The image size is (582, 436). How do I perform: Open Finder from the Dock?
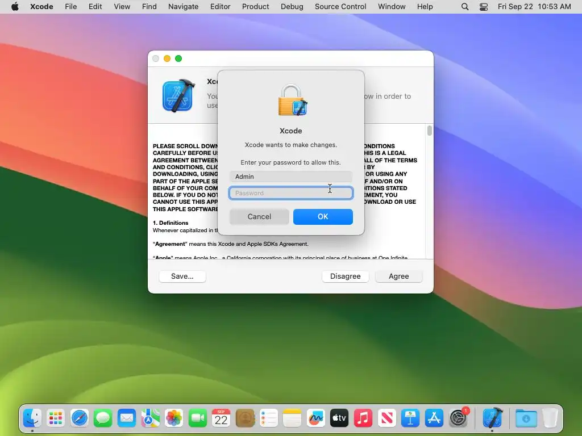click(32, 418)
